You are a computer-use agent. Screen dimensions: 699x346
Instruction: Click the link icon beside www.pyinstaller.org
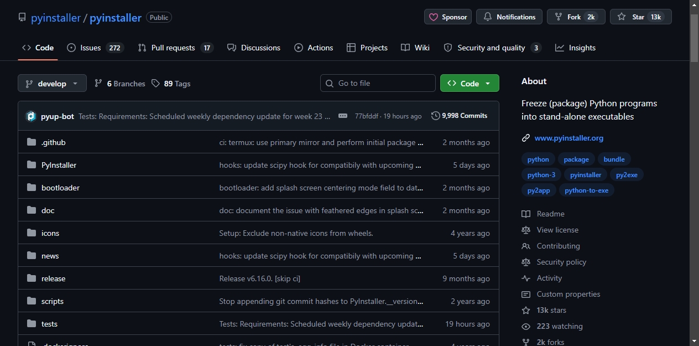pos(526,138)
